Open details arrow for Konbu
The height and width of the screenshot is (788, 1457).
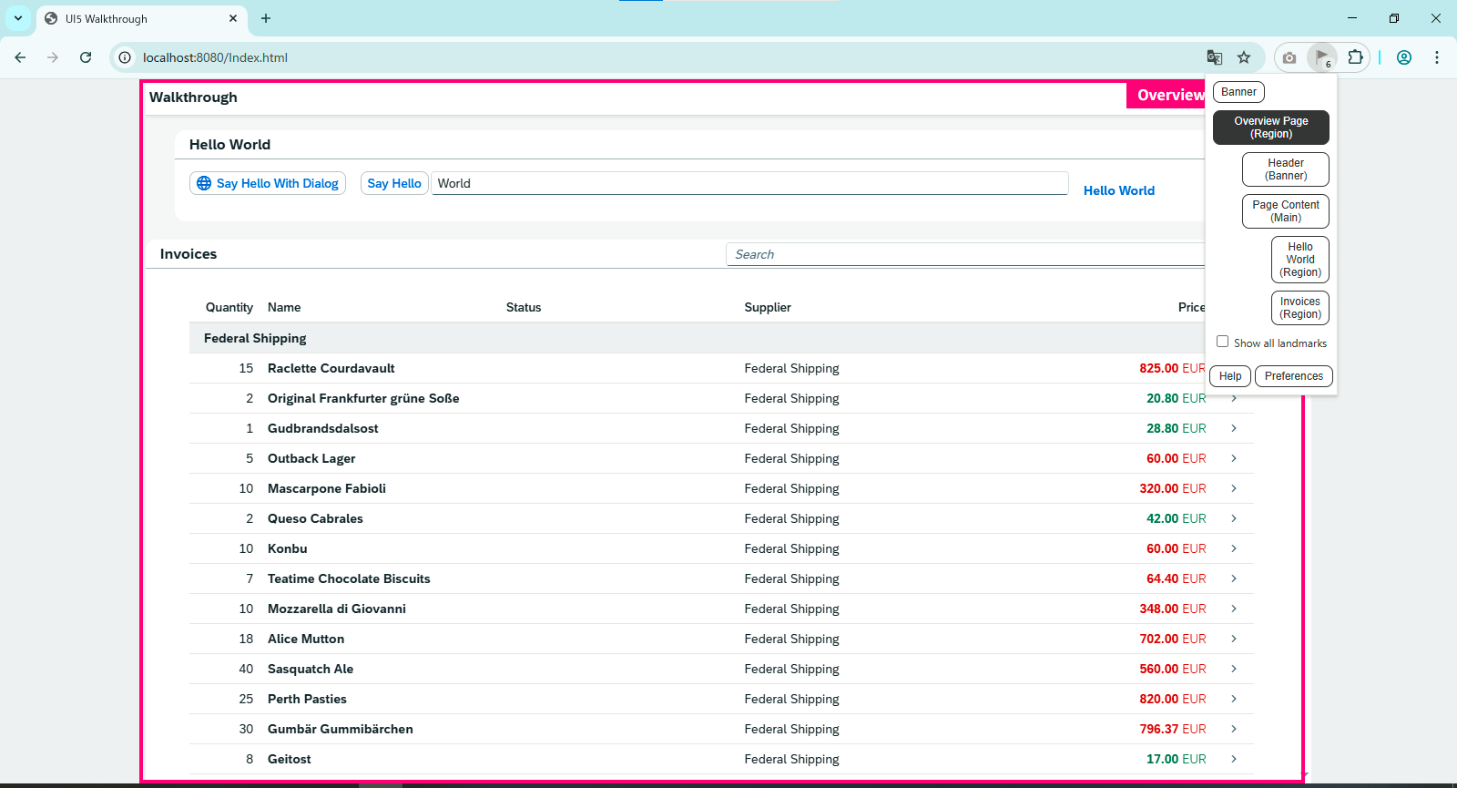point(1234,548)
